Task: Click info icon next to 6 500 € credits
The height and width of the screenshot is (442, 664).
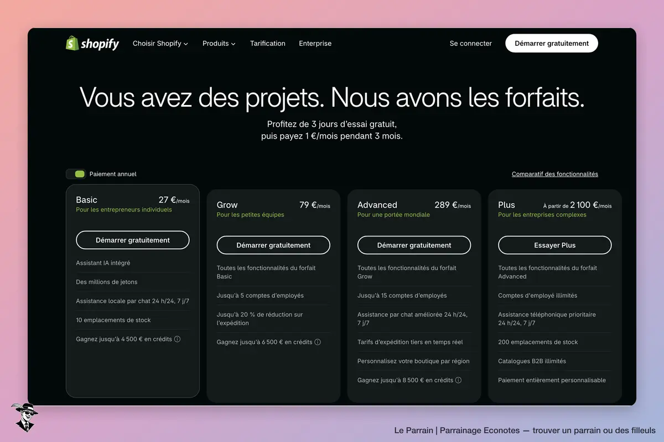Action: pyautogui.click(x=318, y=342)
